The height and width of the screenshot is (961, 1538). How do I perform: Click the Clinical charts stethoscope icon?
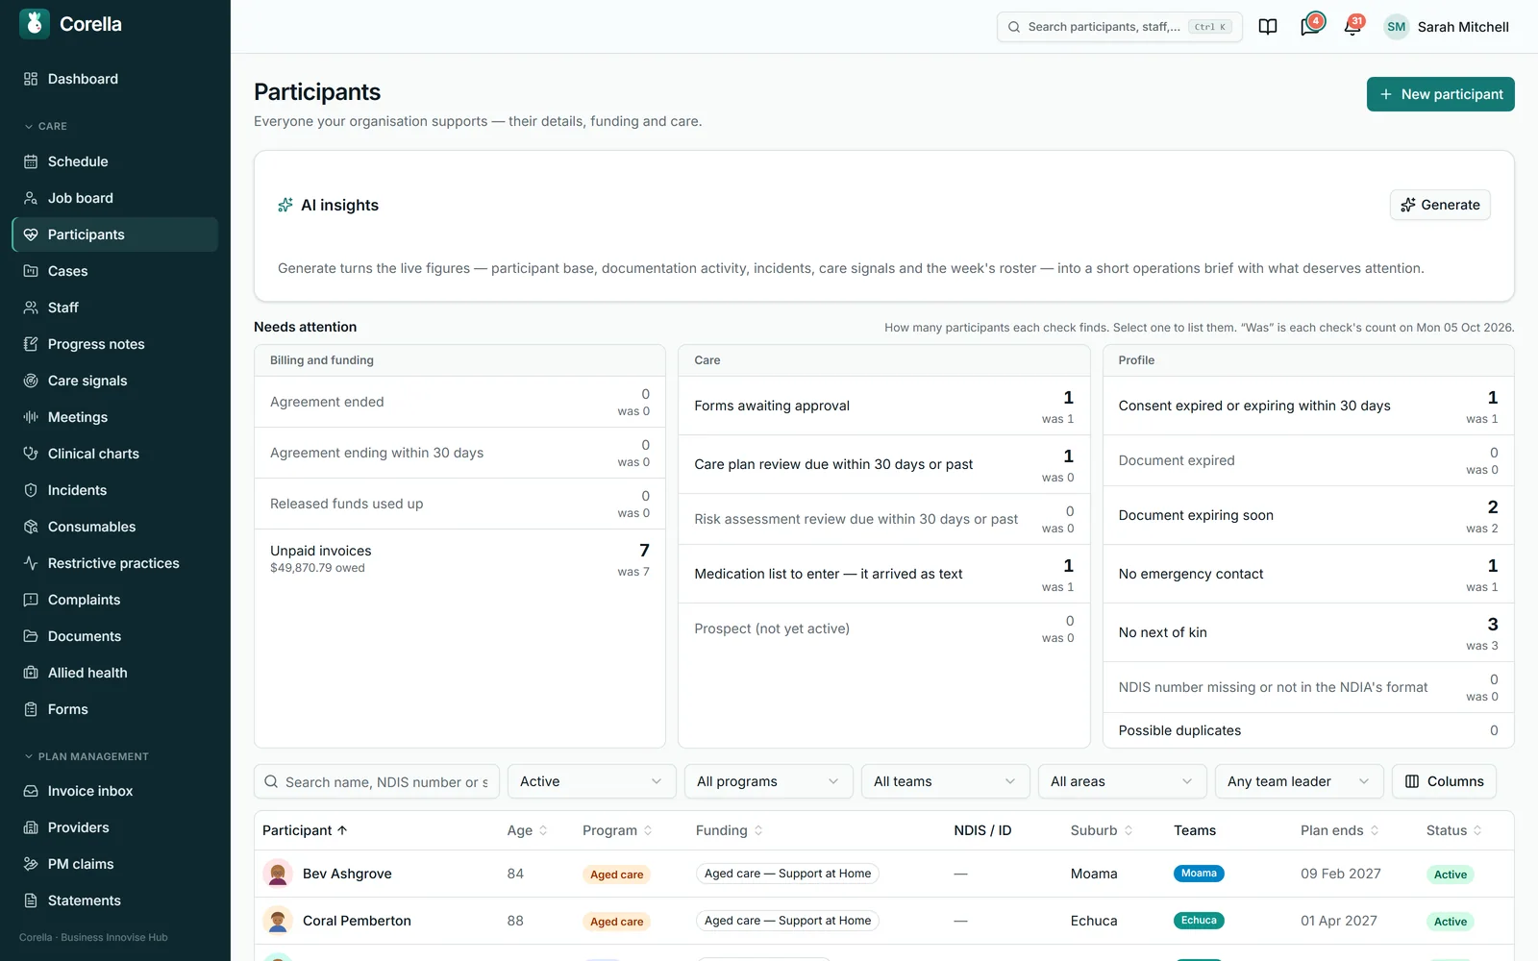pos(31,454)
